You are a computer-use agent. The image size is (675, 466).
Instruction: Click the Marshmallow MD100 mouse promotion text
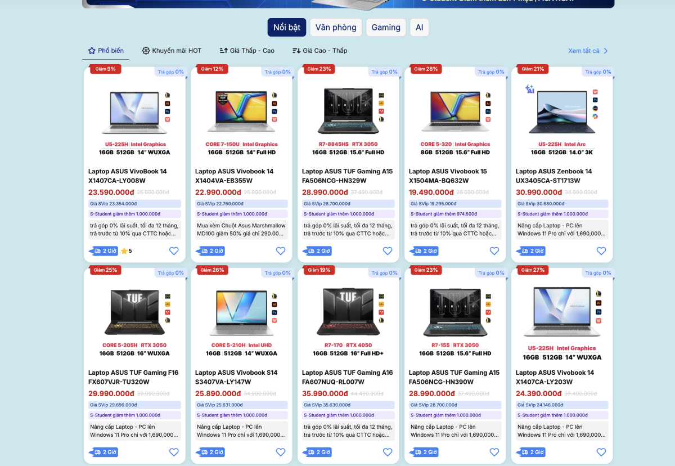241,230
